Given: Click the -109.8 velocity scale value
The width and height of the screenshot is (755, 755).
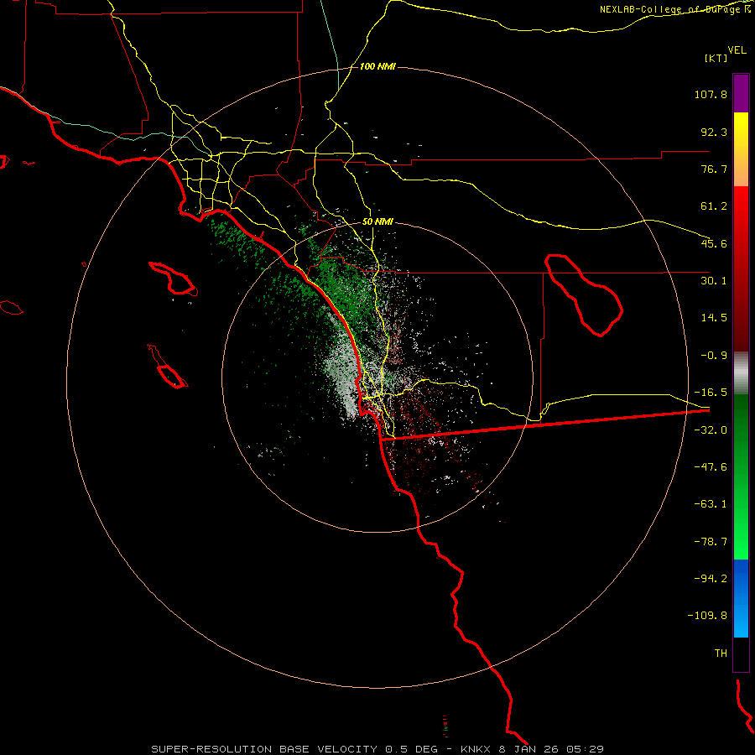Looking at the screenshot, I should [x=707, y=616].
